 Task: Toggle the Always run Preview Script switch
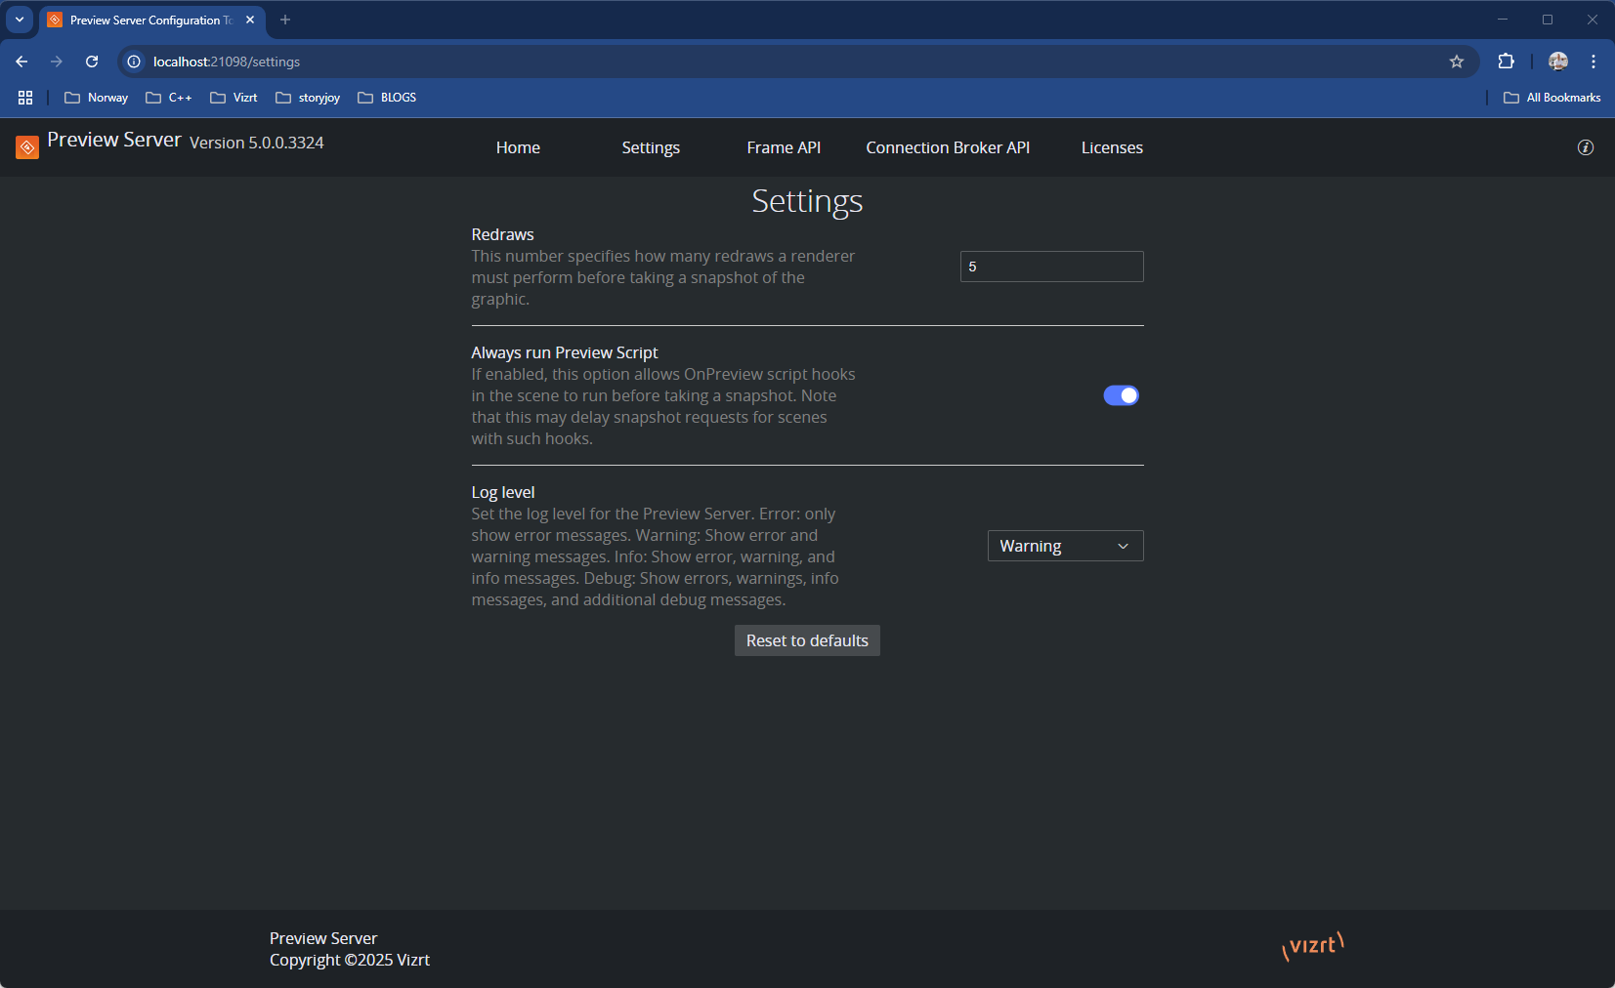[1121, 395]
